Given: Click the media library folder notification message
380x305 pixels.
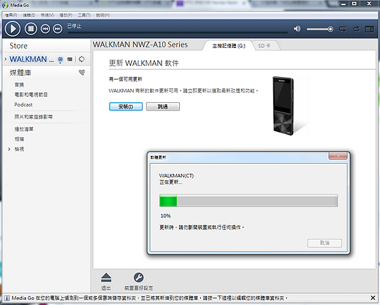Looking at the screenshot, I should point(149,298).
